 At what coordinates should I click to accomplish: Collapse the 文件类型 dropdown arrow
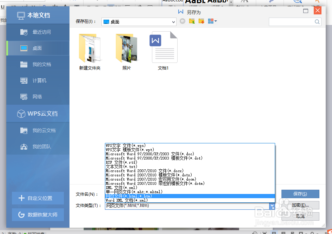272,206
